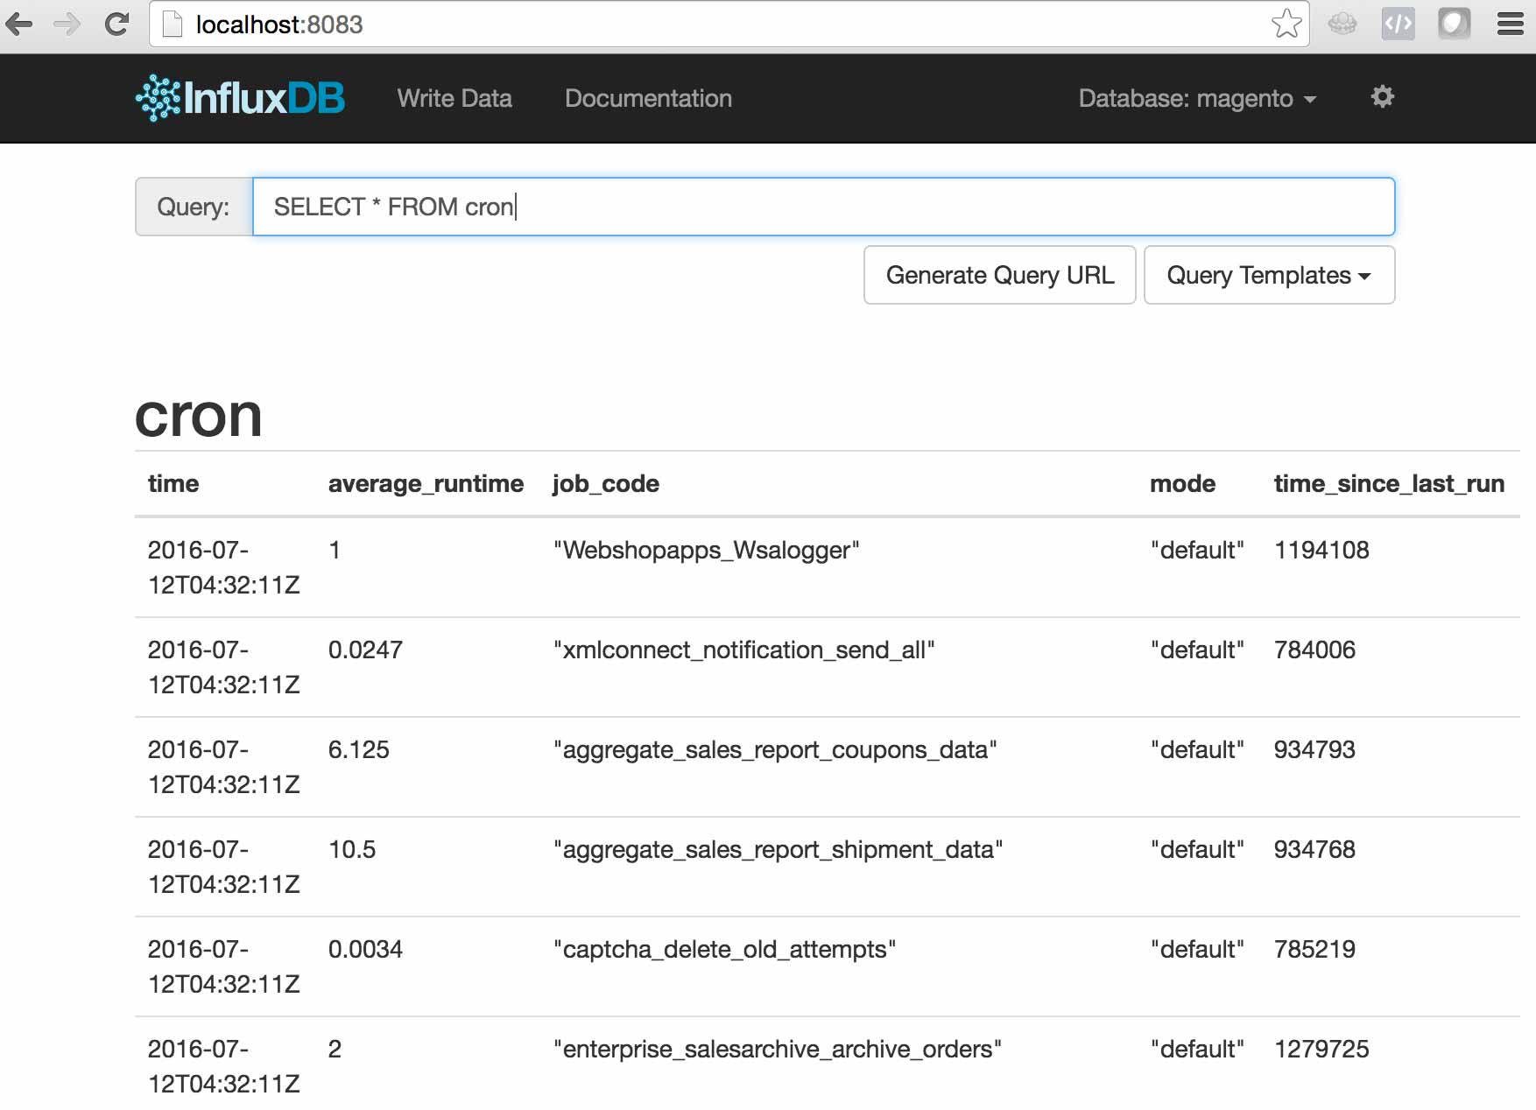Click the cloud-shaped extension icon

point(1342,24)
